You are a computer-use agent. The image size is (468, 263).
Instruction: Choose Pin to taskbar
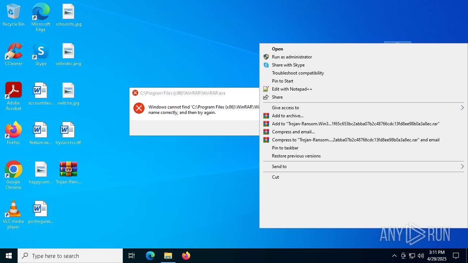363,148
